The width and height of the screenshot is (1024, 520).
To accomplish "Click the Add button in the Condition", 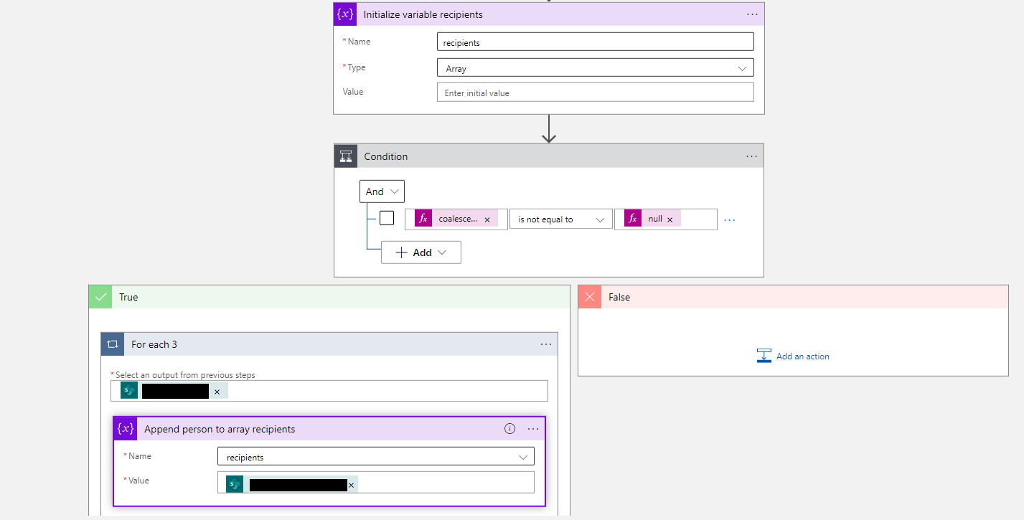I will [x=421, y=252].
